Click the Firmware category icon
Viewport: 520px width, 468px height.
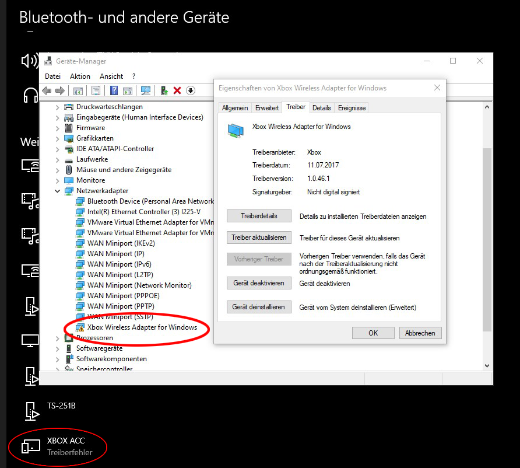69,128
